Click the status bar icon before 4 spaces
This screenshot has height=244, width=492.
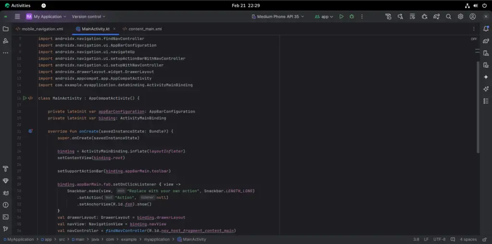(x=453, y=239)
